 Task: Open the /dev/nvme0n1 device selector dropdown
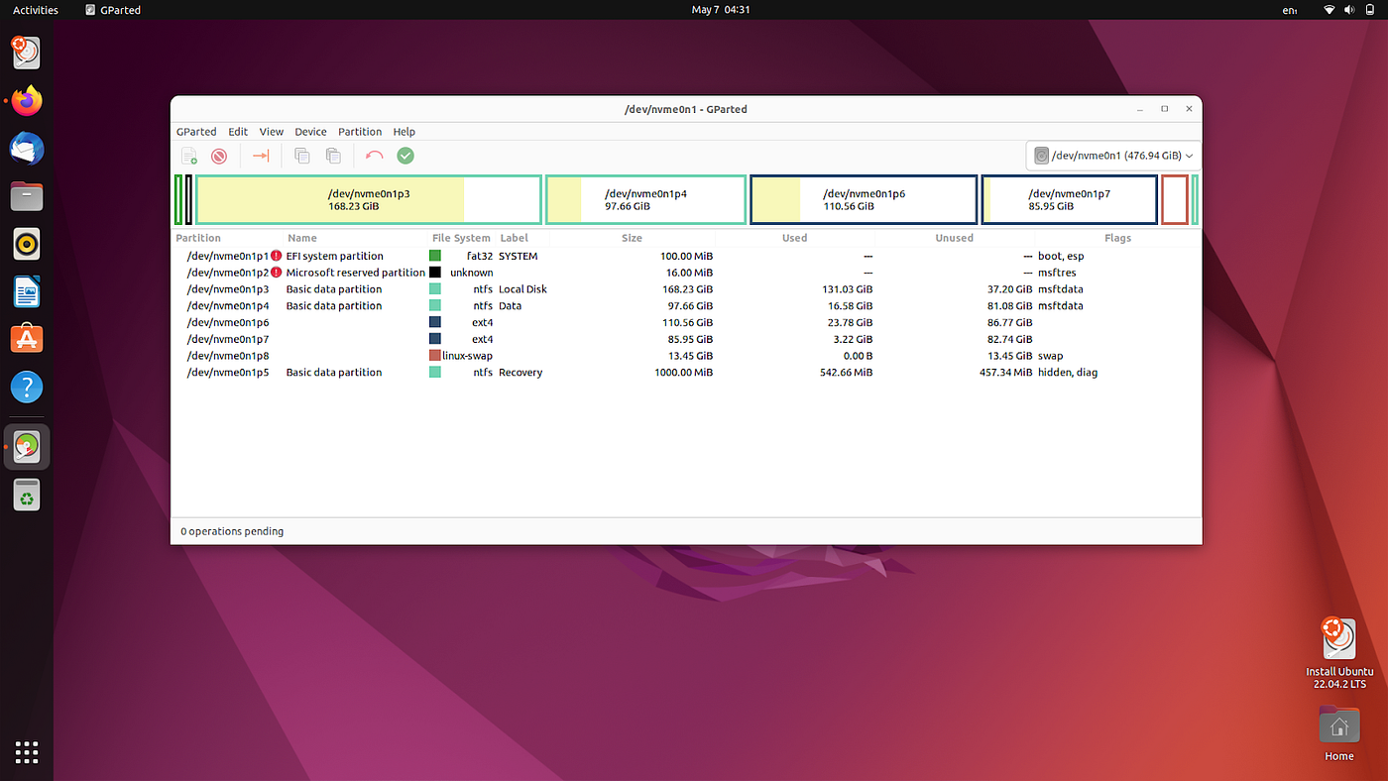click(x=1110, y=155)
